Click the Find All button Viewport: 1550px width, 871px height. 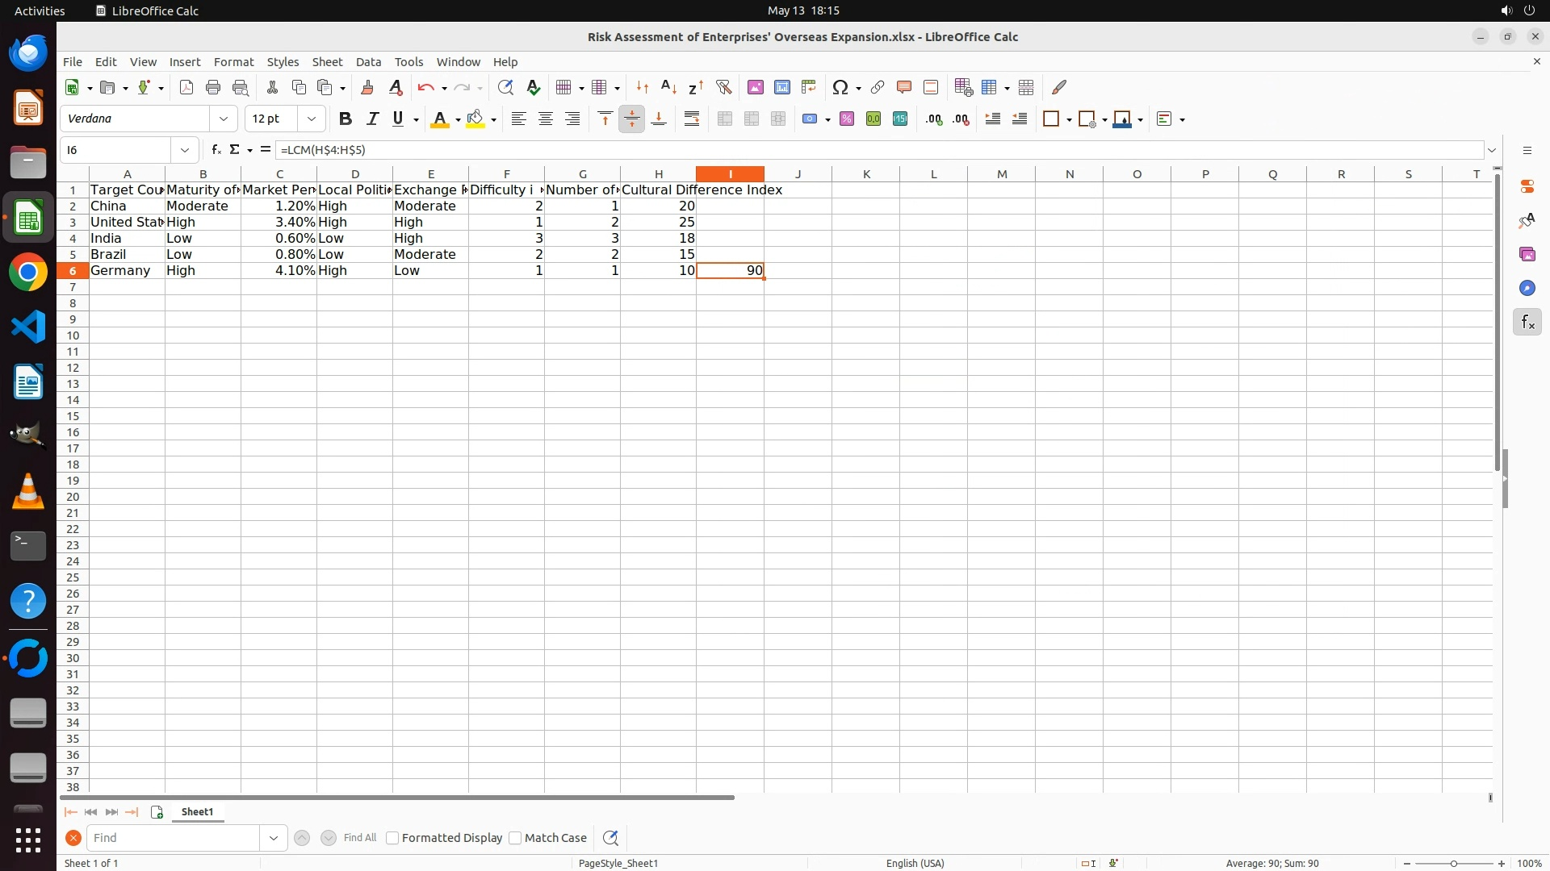pyautogui.click(x=360, y=838)
